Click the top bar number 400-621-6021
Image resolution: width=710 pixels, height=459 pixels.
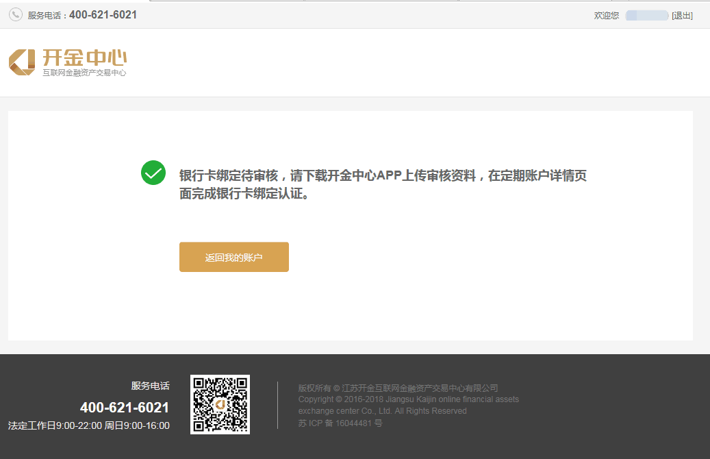pyautogui.click(x=103, y=14)
